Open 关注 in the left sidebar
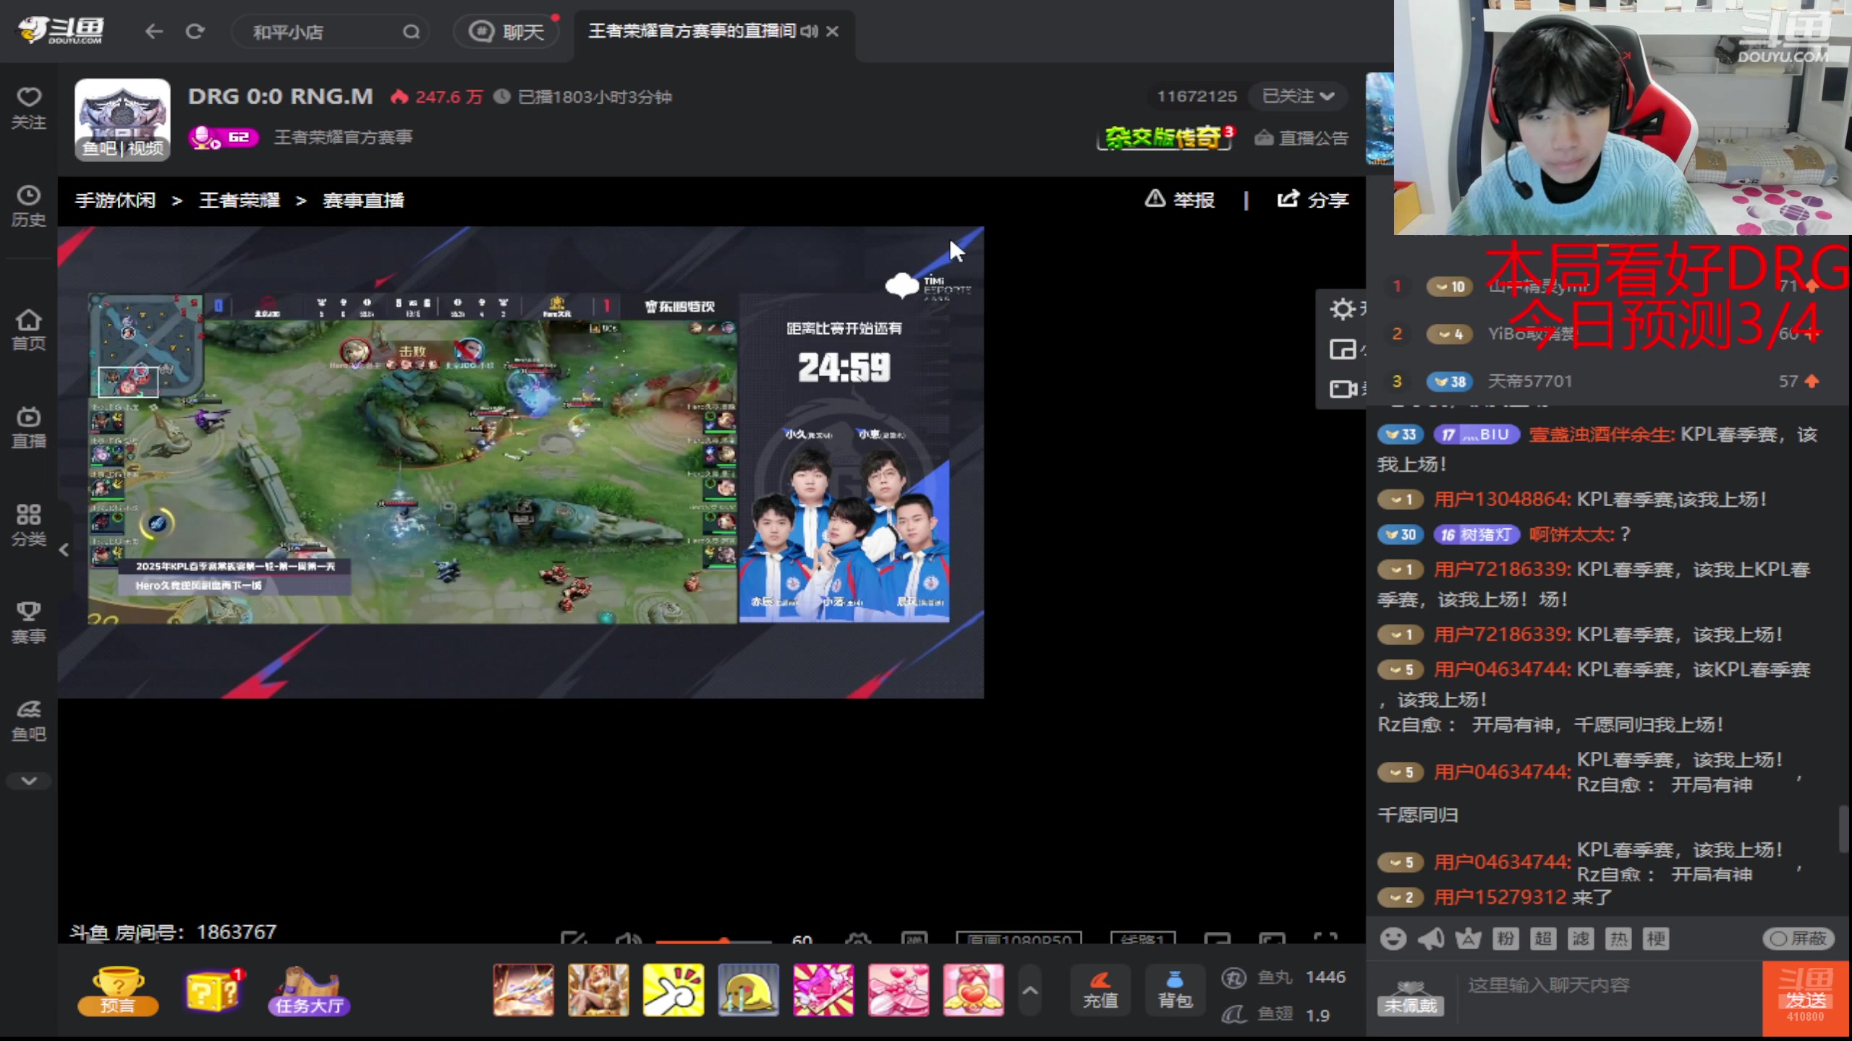This screenshot has height=1041, width=1852. [29, 108]
